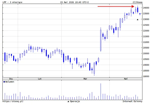Click the 18000 price axis label

coord(146,76)
